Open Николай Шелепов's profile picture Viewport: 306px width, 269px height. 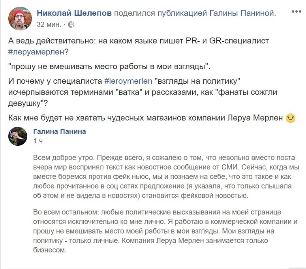click(x=20, y=18)
